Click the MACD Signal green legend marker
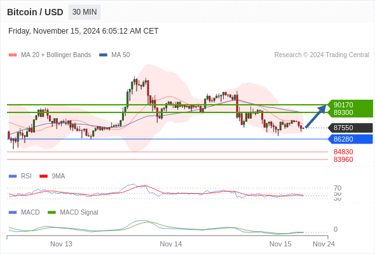This screenshot has width=375, height=254. click(x=51, y=212)
